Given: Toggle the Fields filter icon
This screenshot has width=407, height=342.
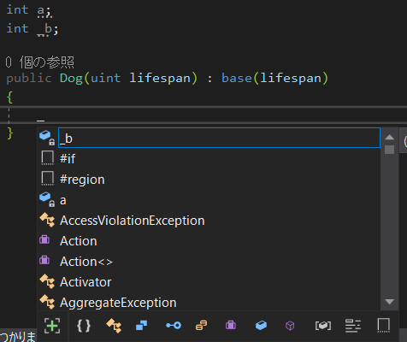Looking at the screenshot, I should click(x=261, y=325).
